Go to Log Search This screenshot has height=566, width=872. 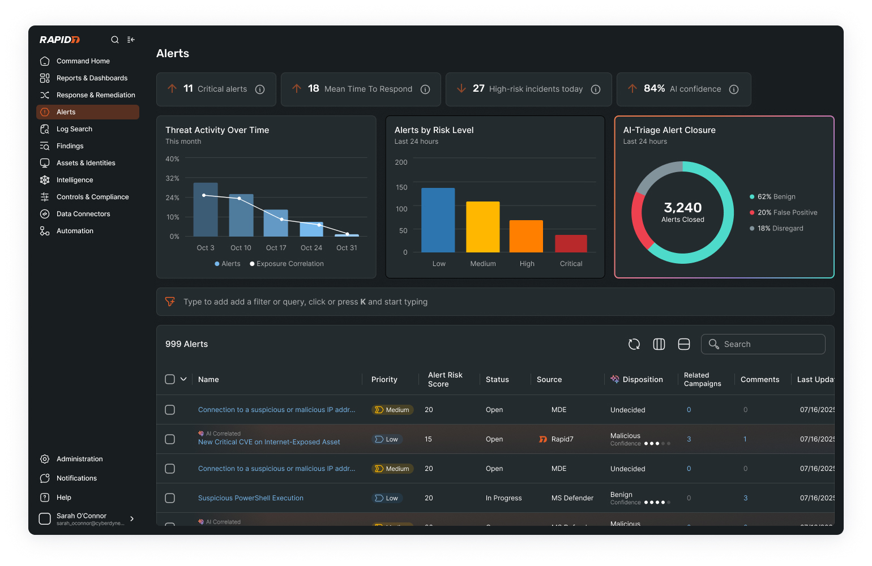click(x=88, y=129)
